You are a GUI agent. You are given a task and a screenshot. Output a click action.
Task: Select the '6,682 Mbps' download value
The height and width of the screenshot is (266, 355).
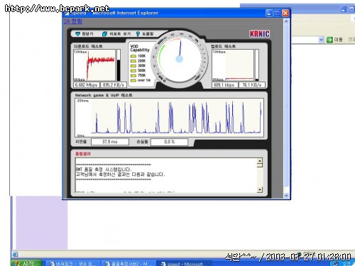(86, 85)
